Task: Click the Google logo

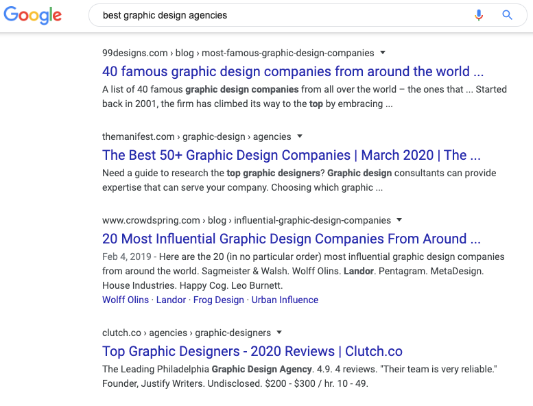Action: pyautogui.click(x=33, y=15)
